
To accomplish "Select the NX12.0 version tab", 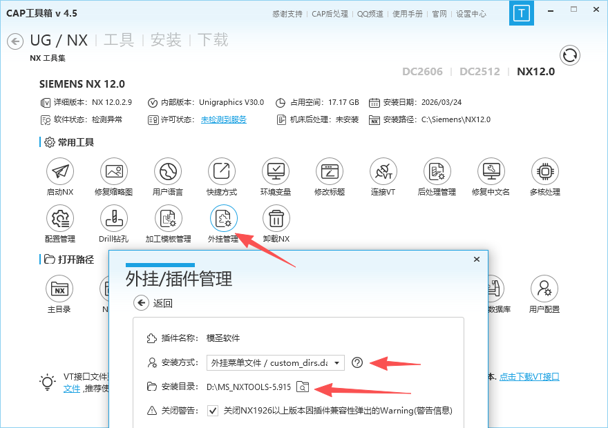I will 536,72.
